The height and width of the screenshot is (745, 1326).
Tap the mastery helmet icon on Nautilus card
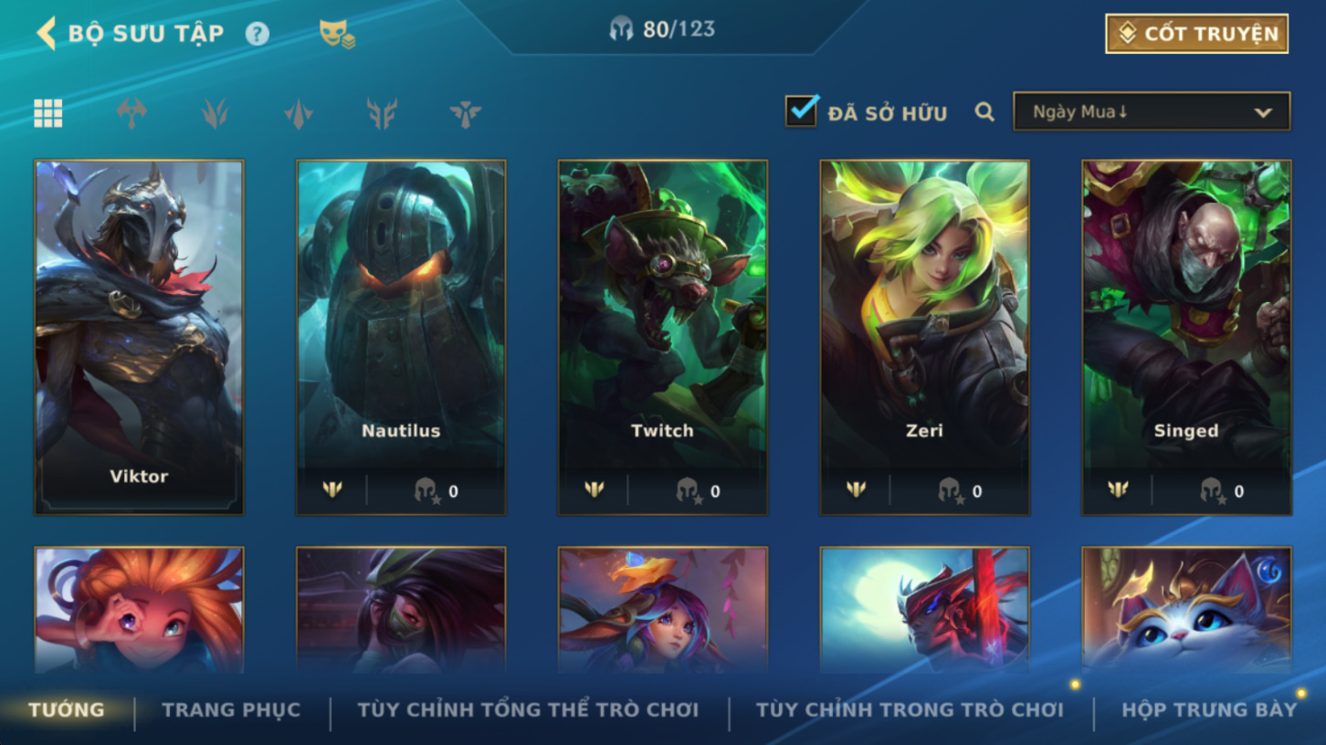pyautogui.click(x=426, y=491)
